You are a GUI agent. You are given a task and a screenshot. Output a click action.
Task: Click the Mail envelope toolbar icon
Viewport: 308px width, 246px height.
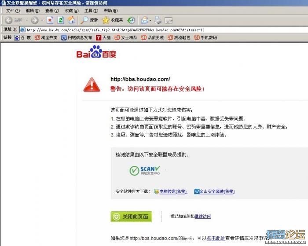[145, 20]
